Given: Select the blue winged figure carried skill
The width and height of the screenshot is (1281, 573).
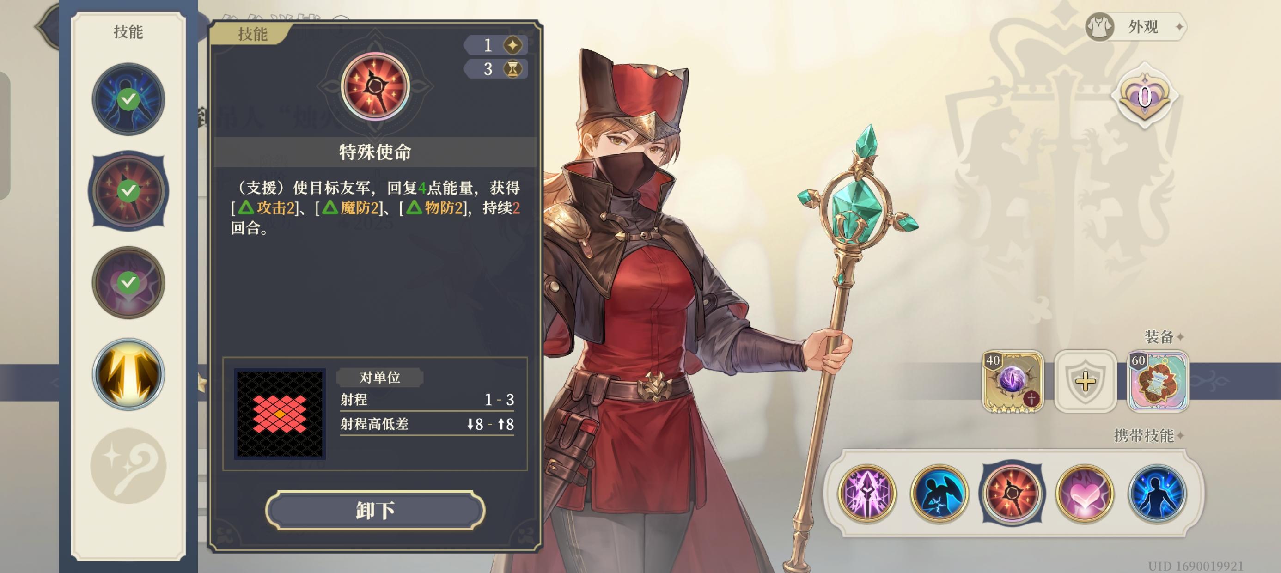Looking at the screenshot, I should [x=939, y=493].
